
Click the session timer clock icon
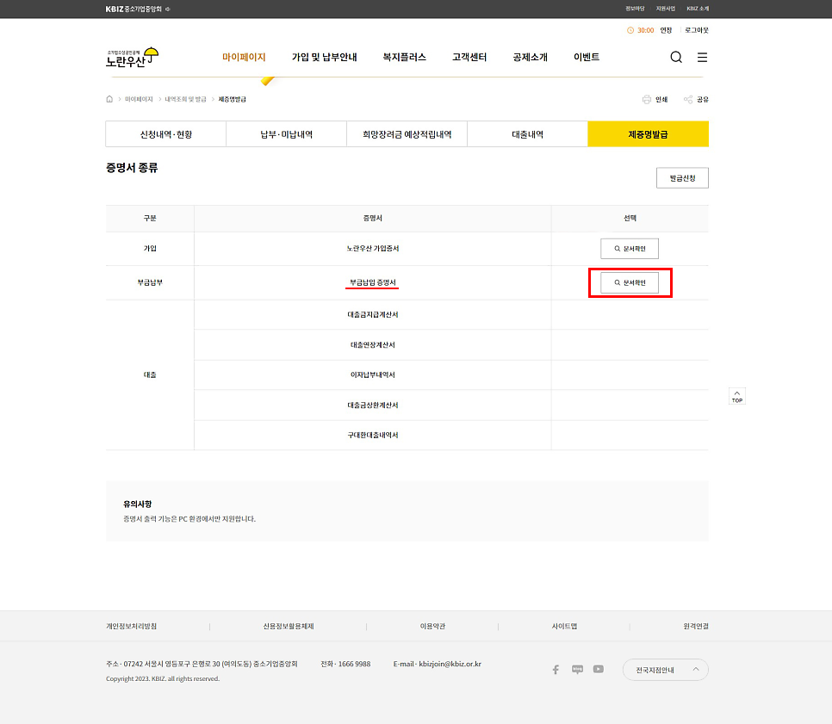(x=630, y=30)
